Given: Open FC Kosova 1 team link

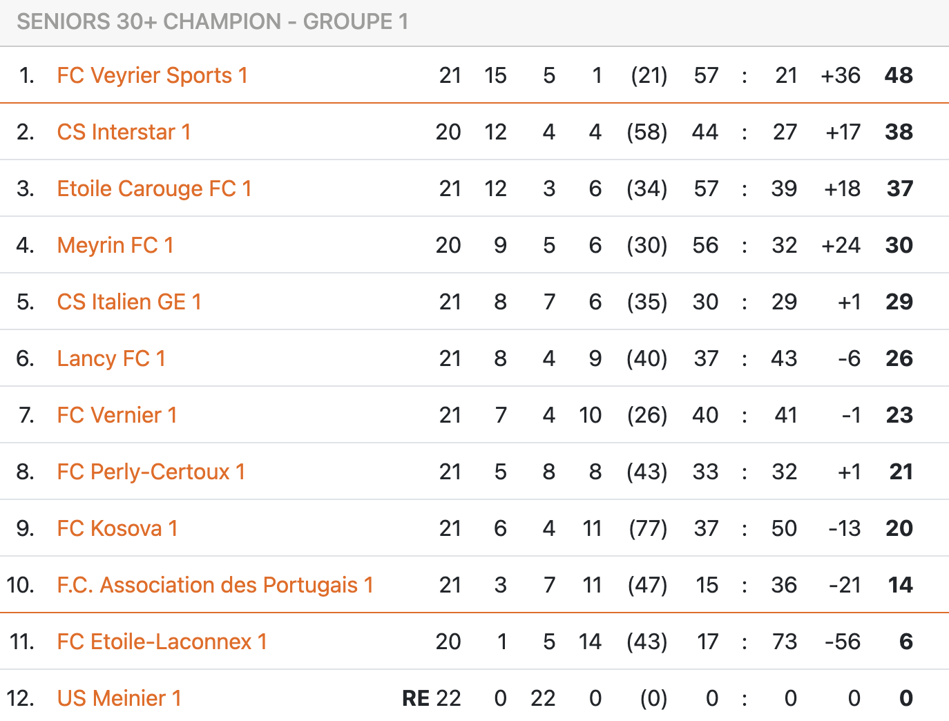Looking at the screenshot, I should [x=117, y=528].
